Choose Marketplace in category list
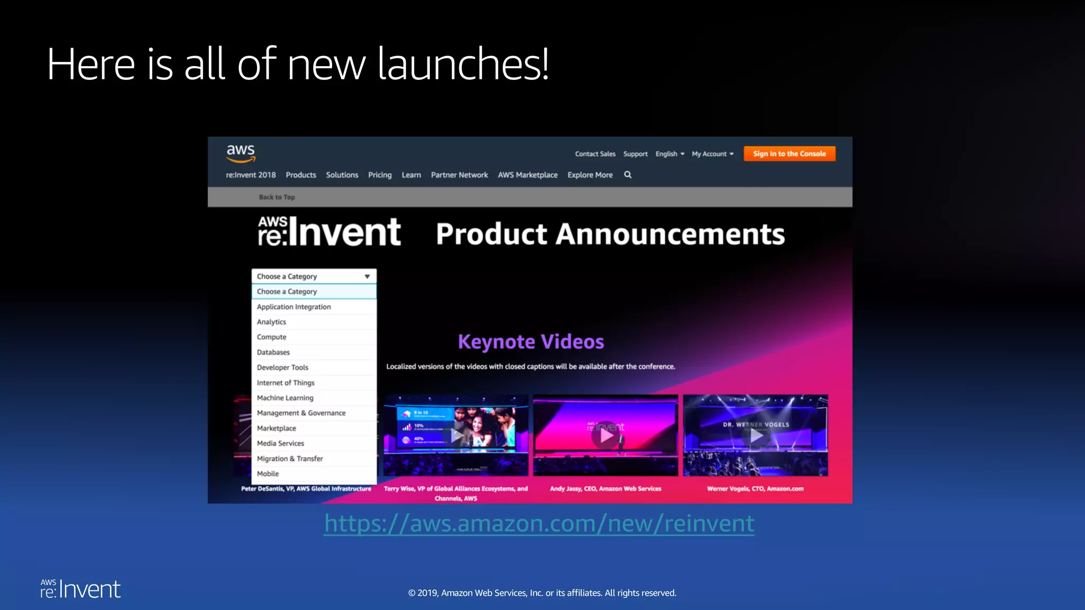Image resolution: width=1085 pixels, height=610 pixels. [314, 428]
